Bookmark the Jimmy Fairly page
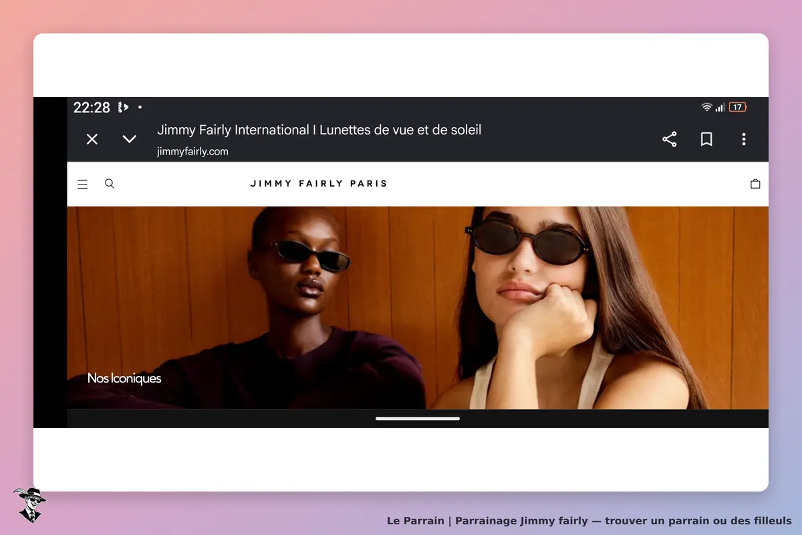The width and height of the screenshot is (802, 535). tap(706, 139)
